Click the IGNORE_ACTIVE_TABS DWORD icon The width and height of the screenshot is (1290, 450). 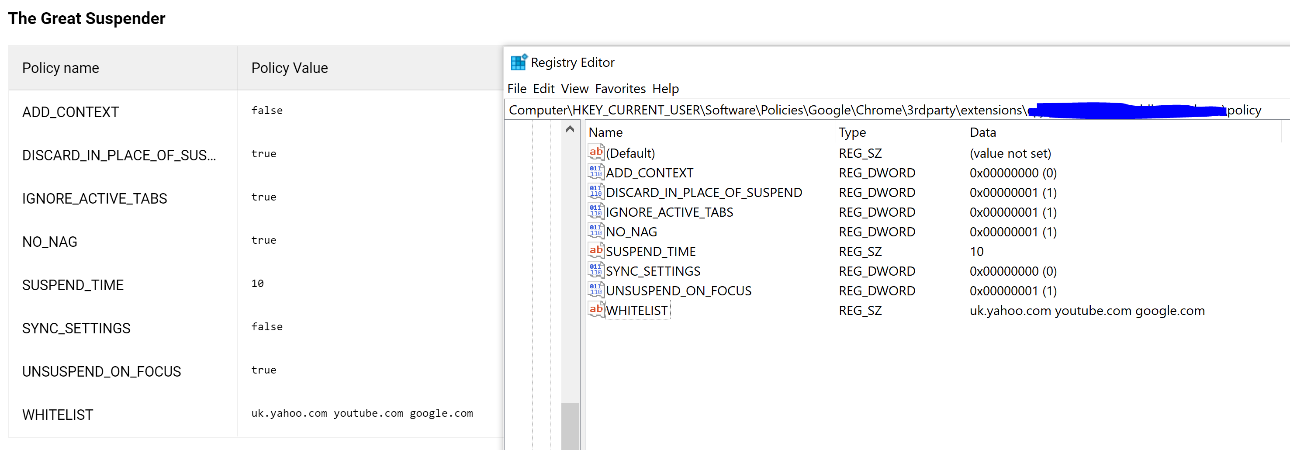point(595,211)
